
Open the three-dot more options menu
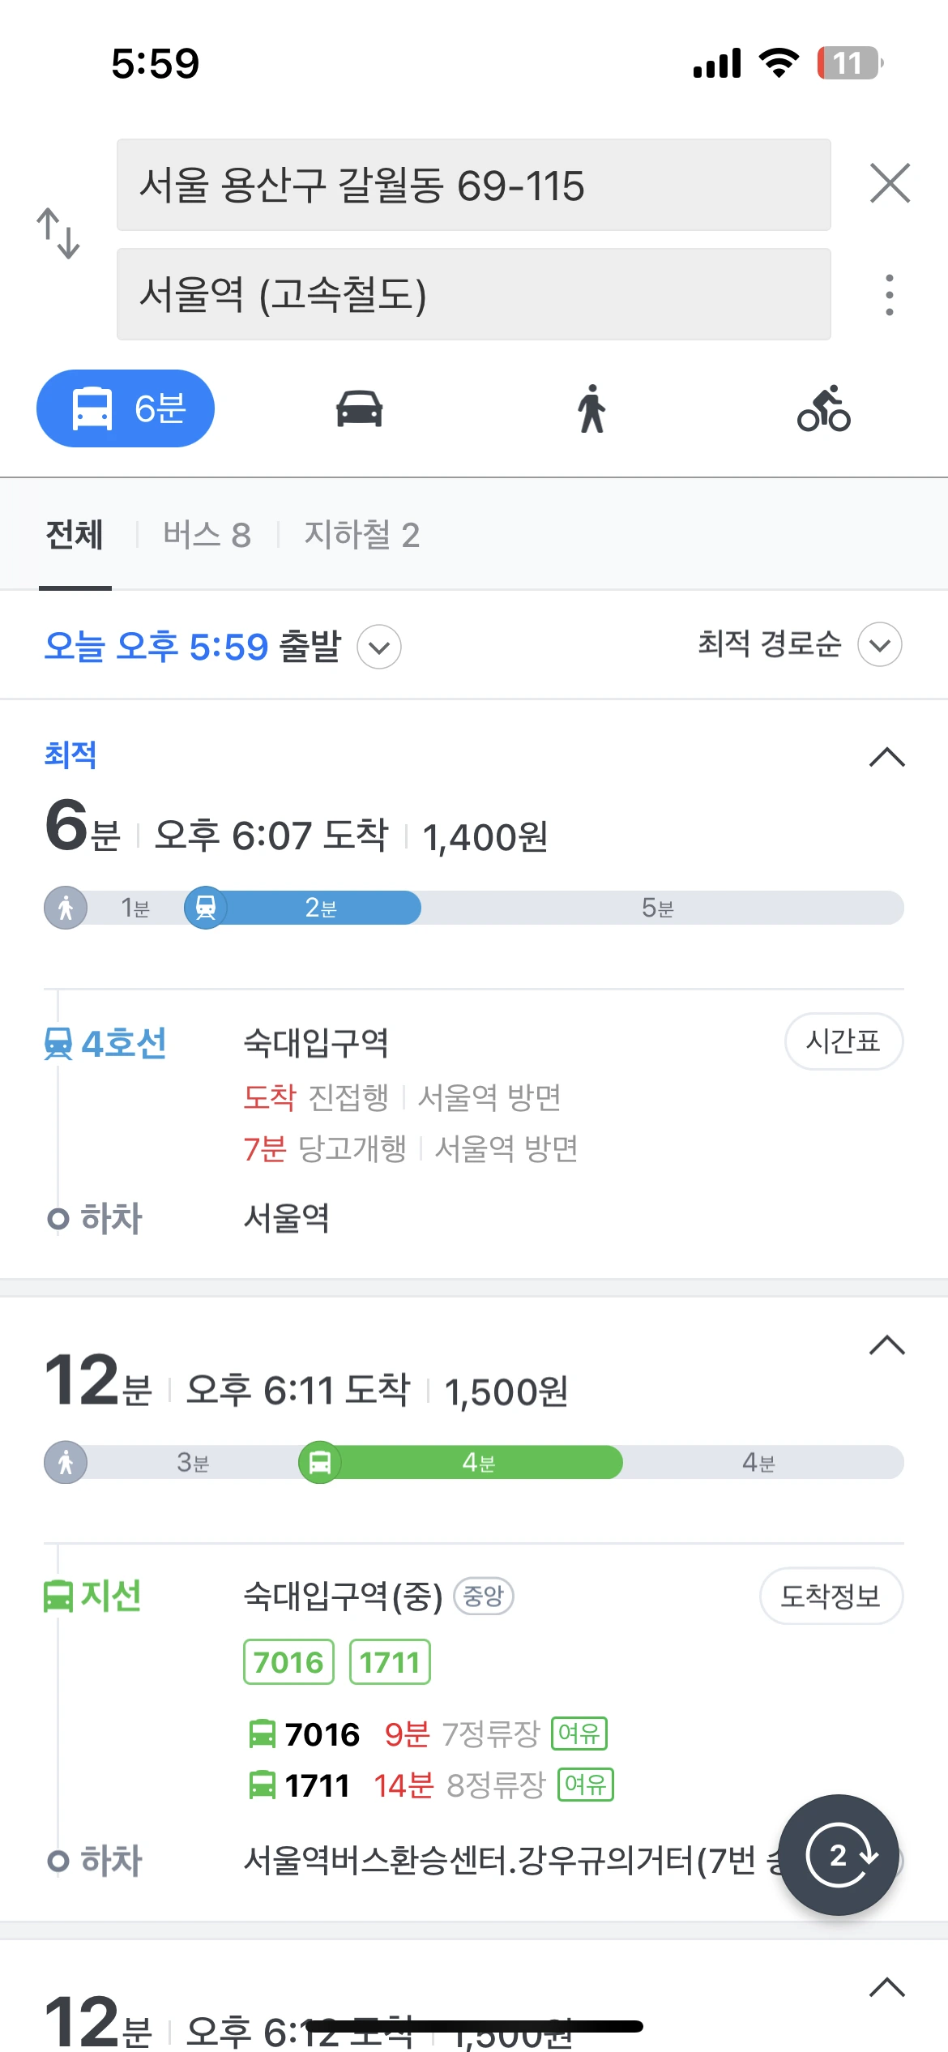890,295
